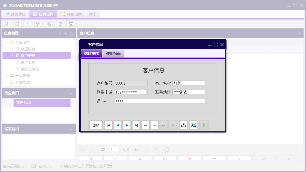Click the report list icon in the top toolbar
The image size is (306, 172).
17,24
